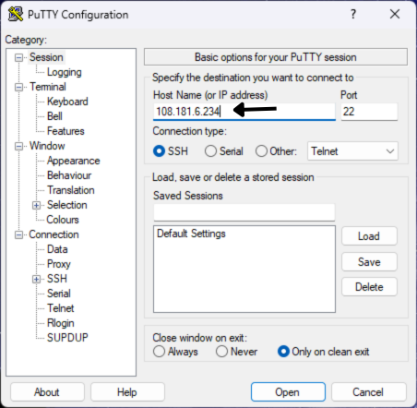Open the Selection settings category
This screenshot has width=417, height=408.
click(67, 205)
